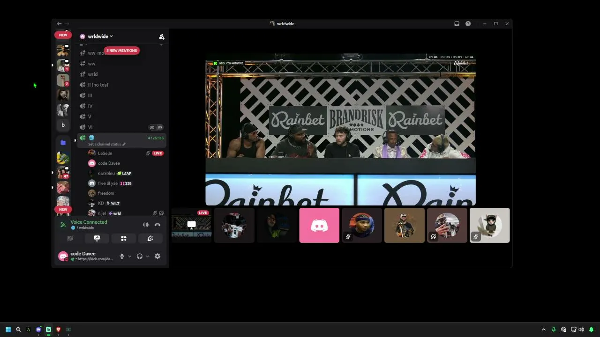Screen dimensions: 600x337
Task: Open the server with the 'b' icon
Action: [63, 125]
